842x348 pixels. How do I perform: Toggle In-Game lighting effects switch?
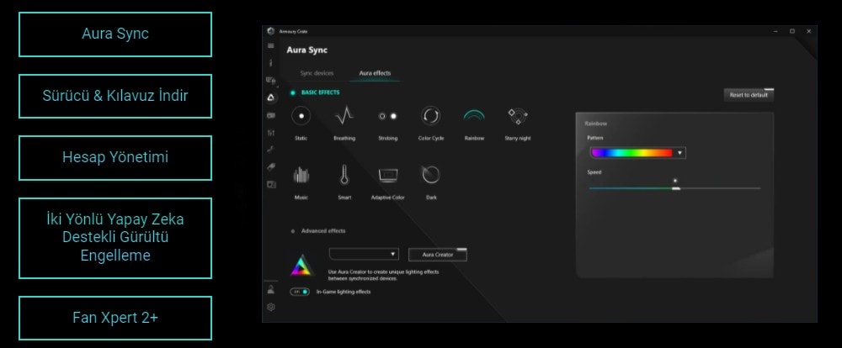300,292
